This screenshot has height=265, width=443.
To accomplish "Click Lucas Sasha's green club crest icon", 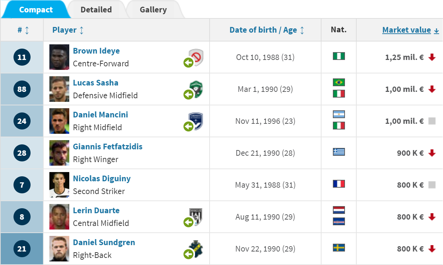I will pyautogui.click(x=196, y=89).
